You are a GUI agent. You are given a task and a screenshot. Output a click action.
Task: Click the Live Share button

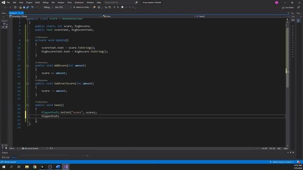[288, 8]
